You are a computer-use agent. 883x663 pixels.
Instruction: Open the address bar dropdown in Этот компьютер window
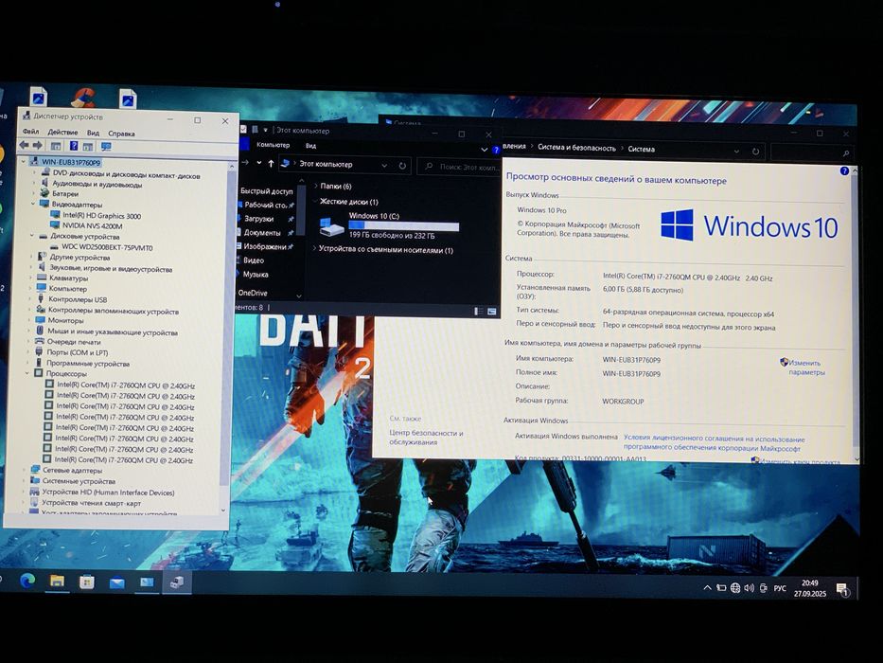coord(384,165)
